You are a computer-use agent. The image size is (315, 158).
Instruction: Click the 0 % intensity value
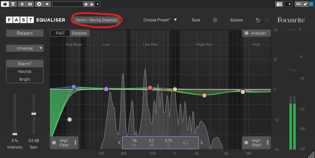(x=15, y=141)
